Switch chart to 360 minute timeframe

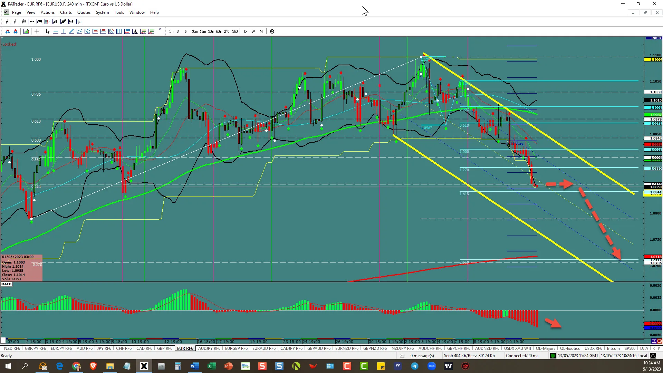(x=235, y=31)
